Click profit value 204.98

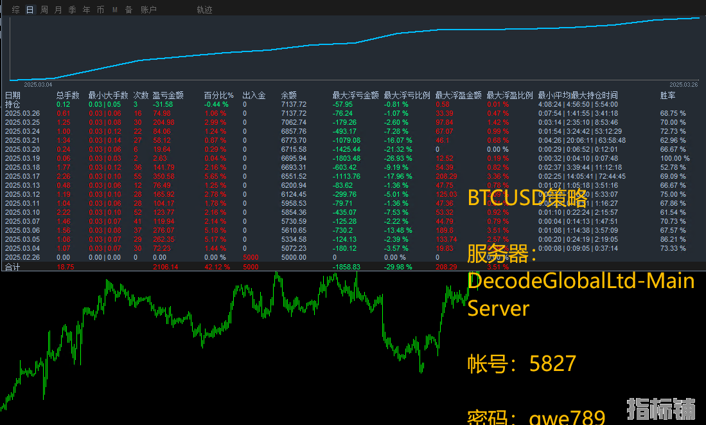pos(164,122)
